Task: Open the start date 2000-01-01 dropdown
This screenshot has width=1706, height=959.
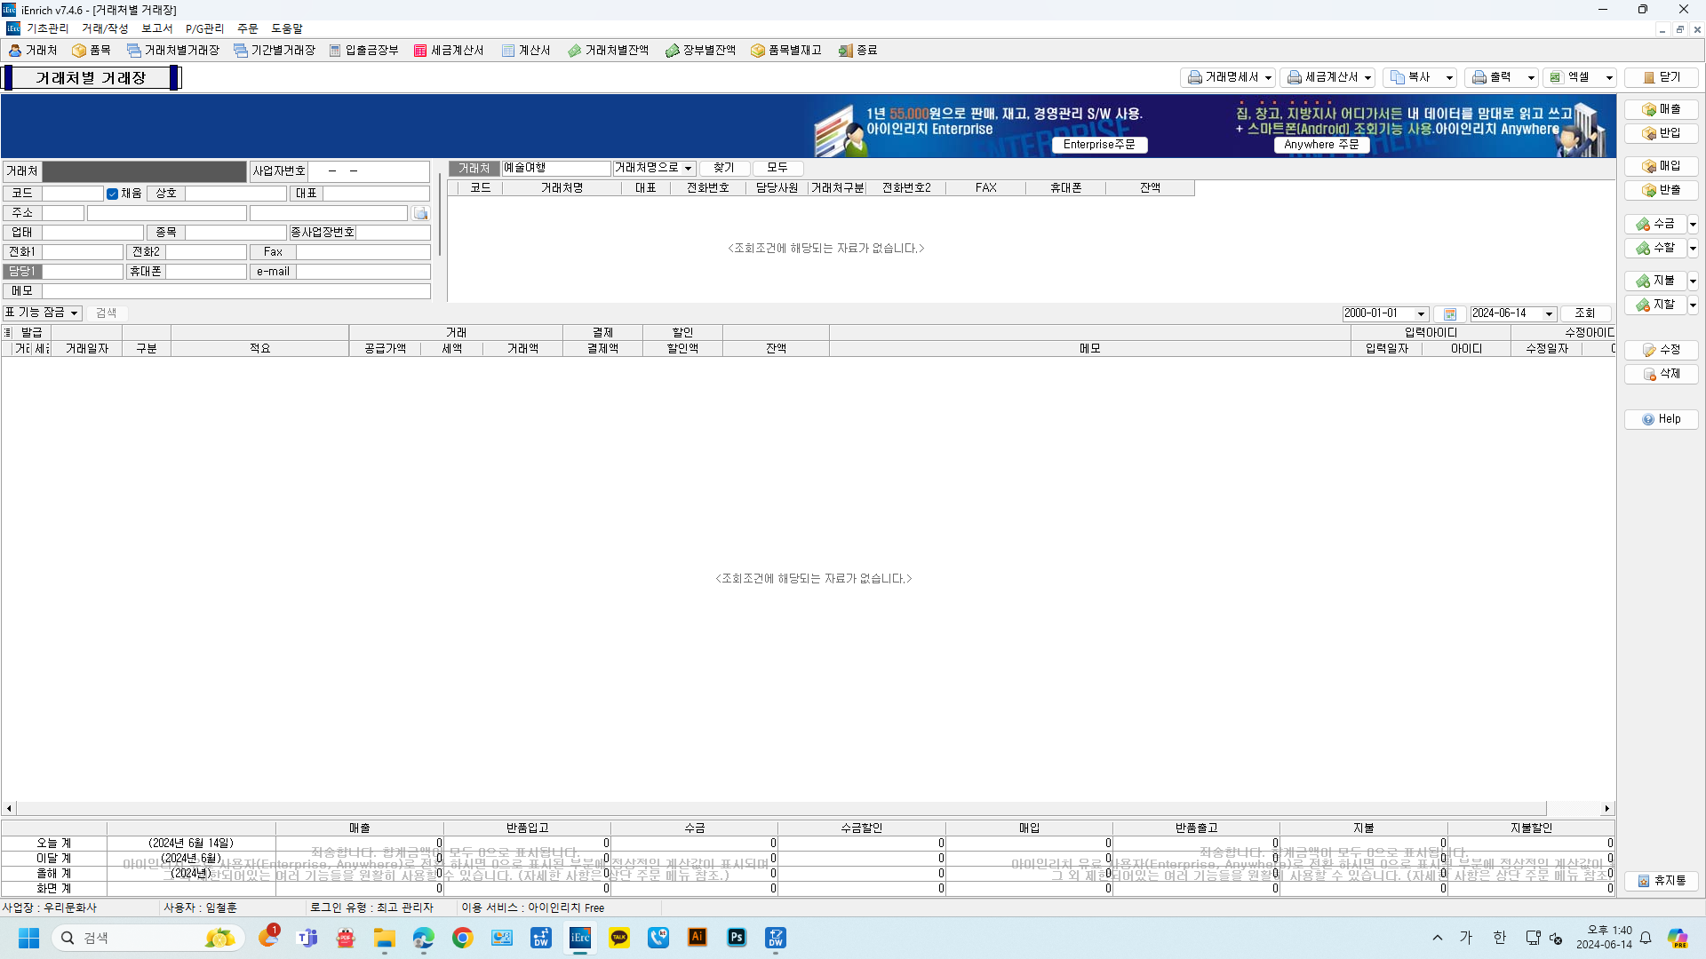Action: click(x=1421, y=314)
